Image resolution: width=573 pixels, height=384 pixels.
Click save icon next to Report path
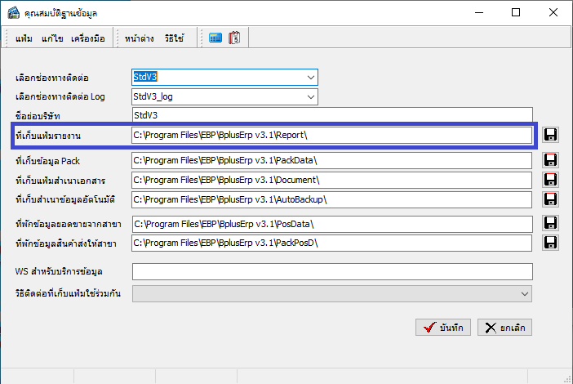[x=550, y=135]
